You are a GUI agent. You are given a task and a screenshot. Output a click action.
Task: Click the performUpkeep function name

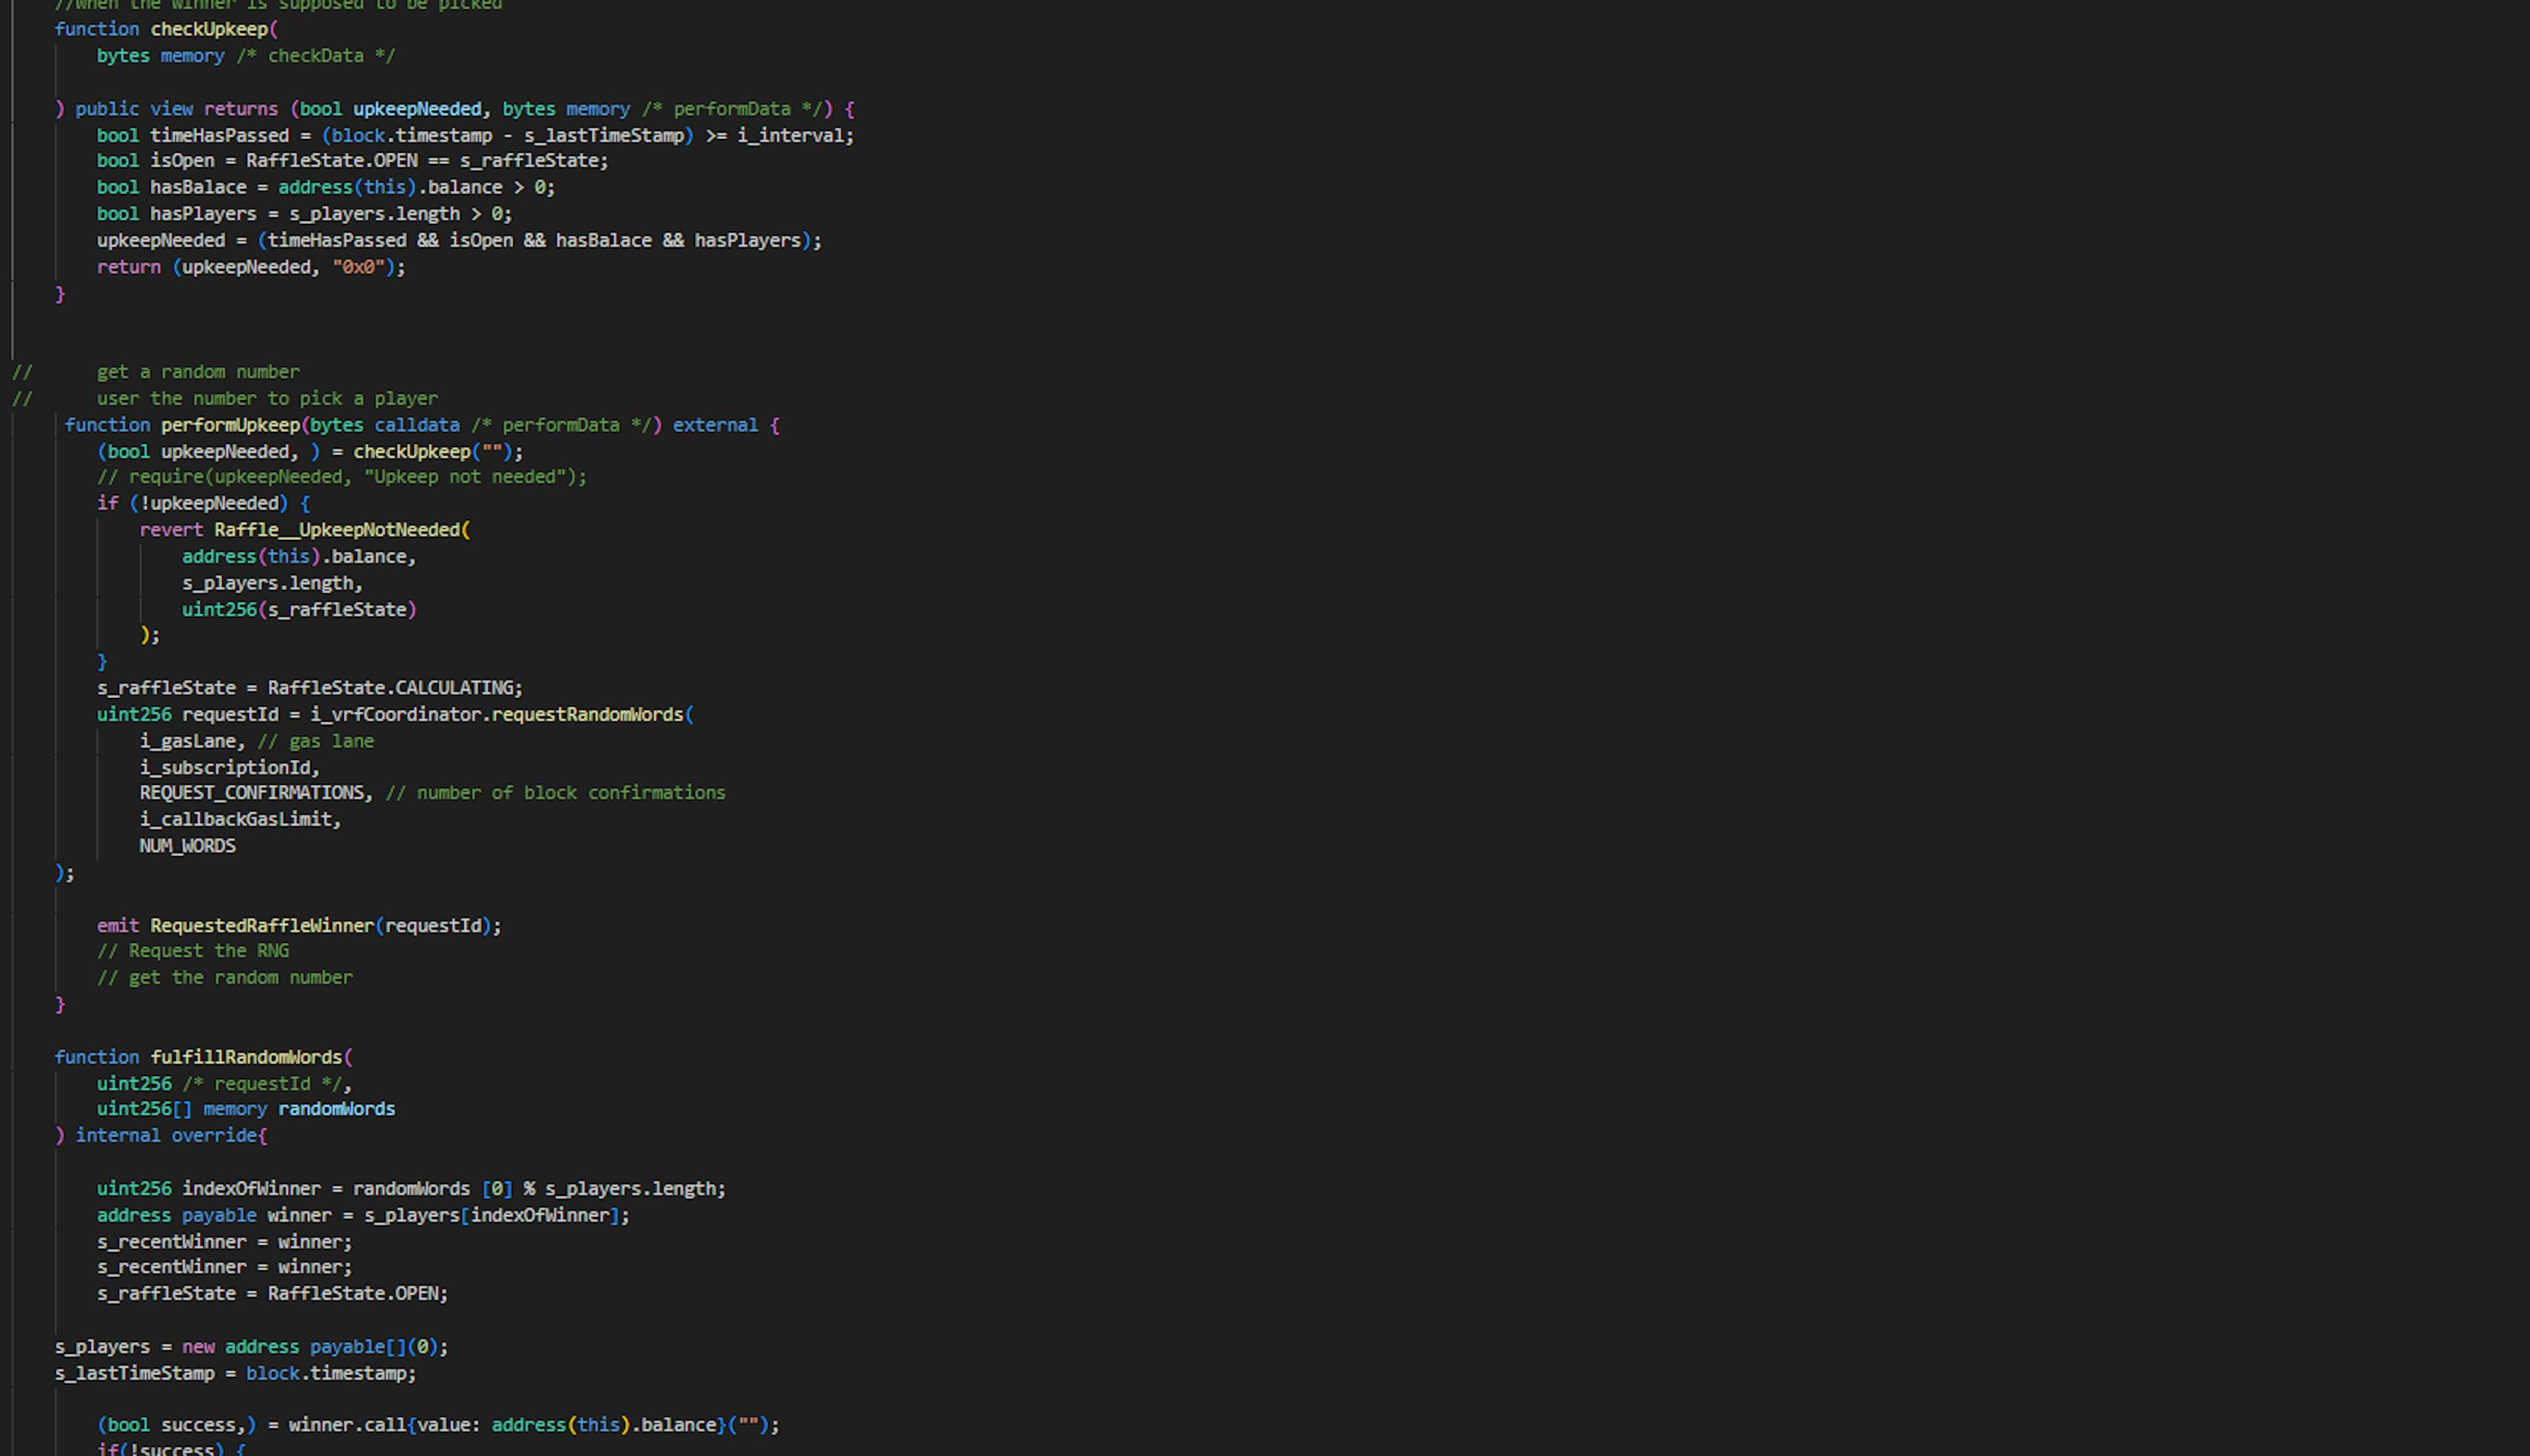pos(230,425)
